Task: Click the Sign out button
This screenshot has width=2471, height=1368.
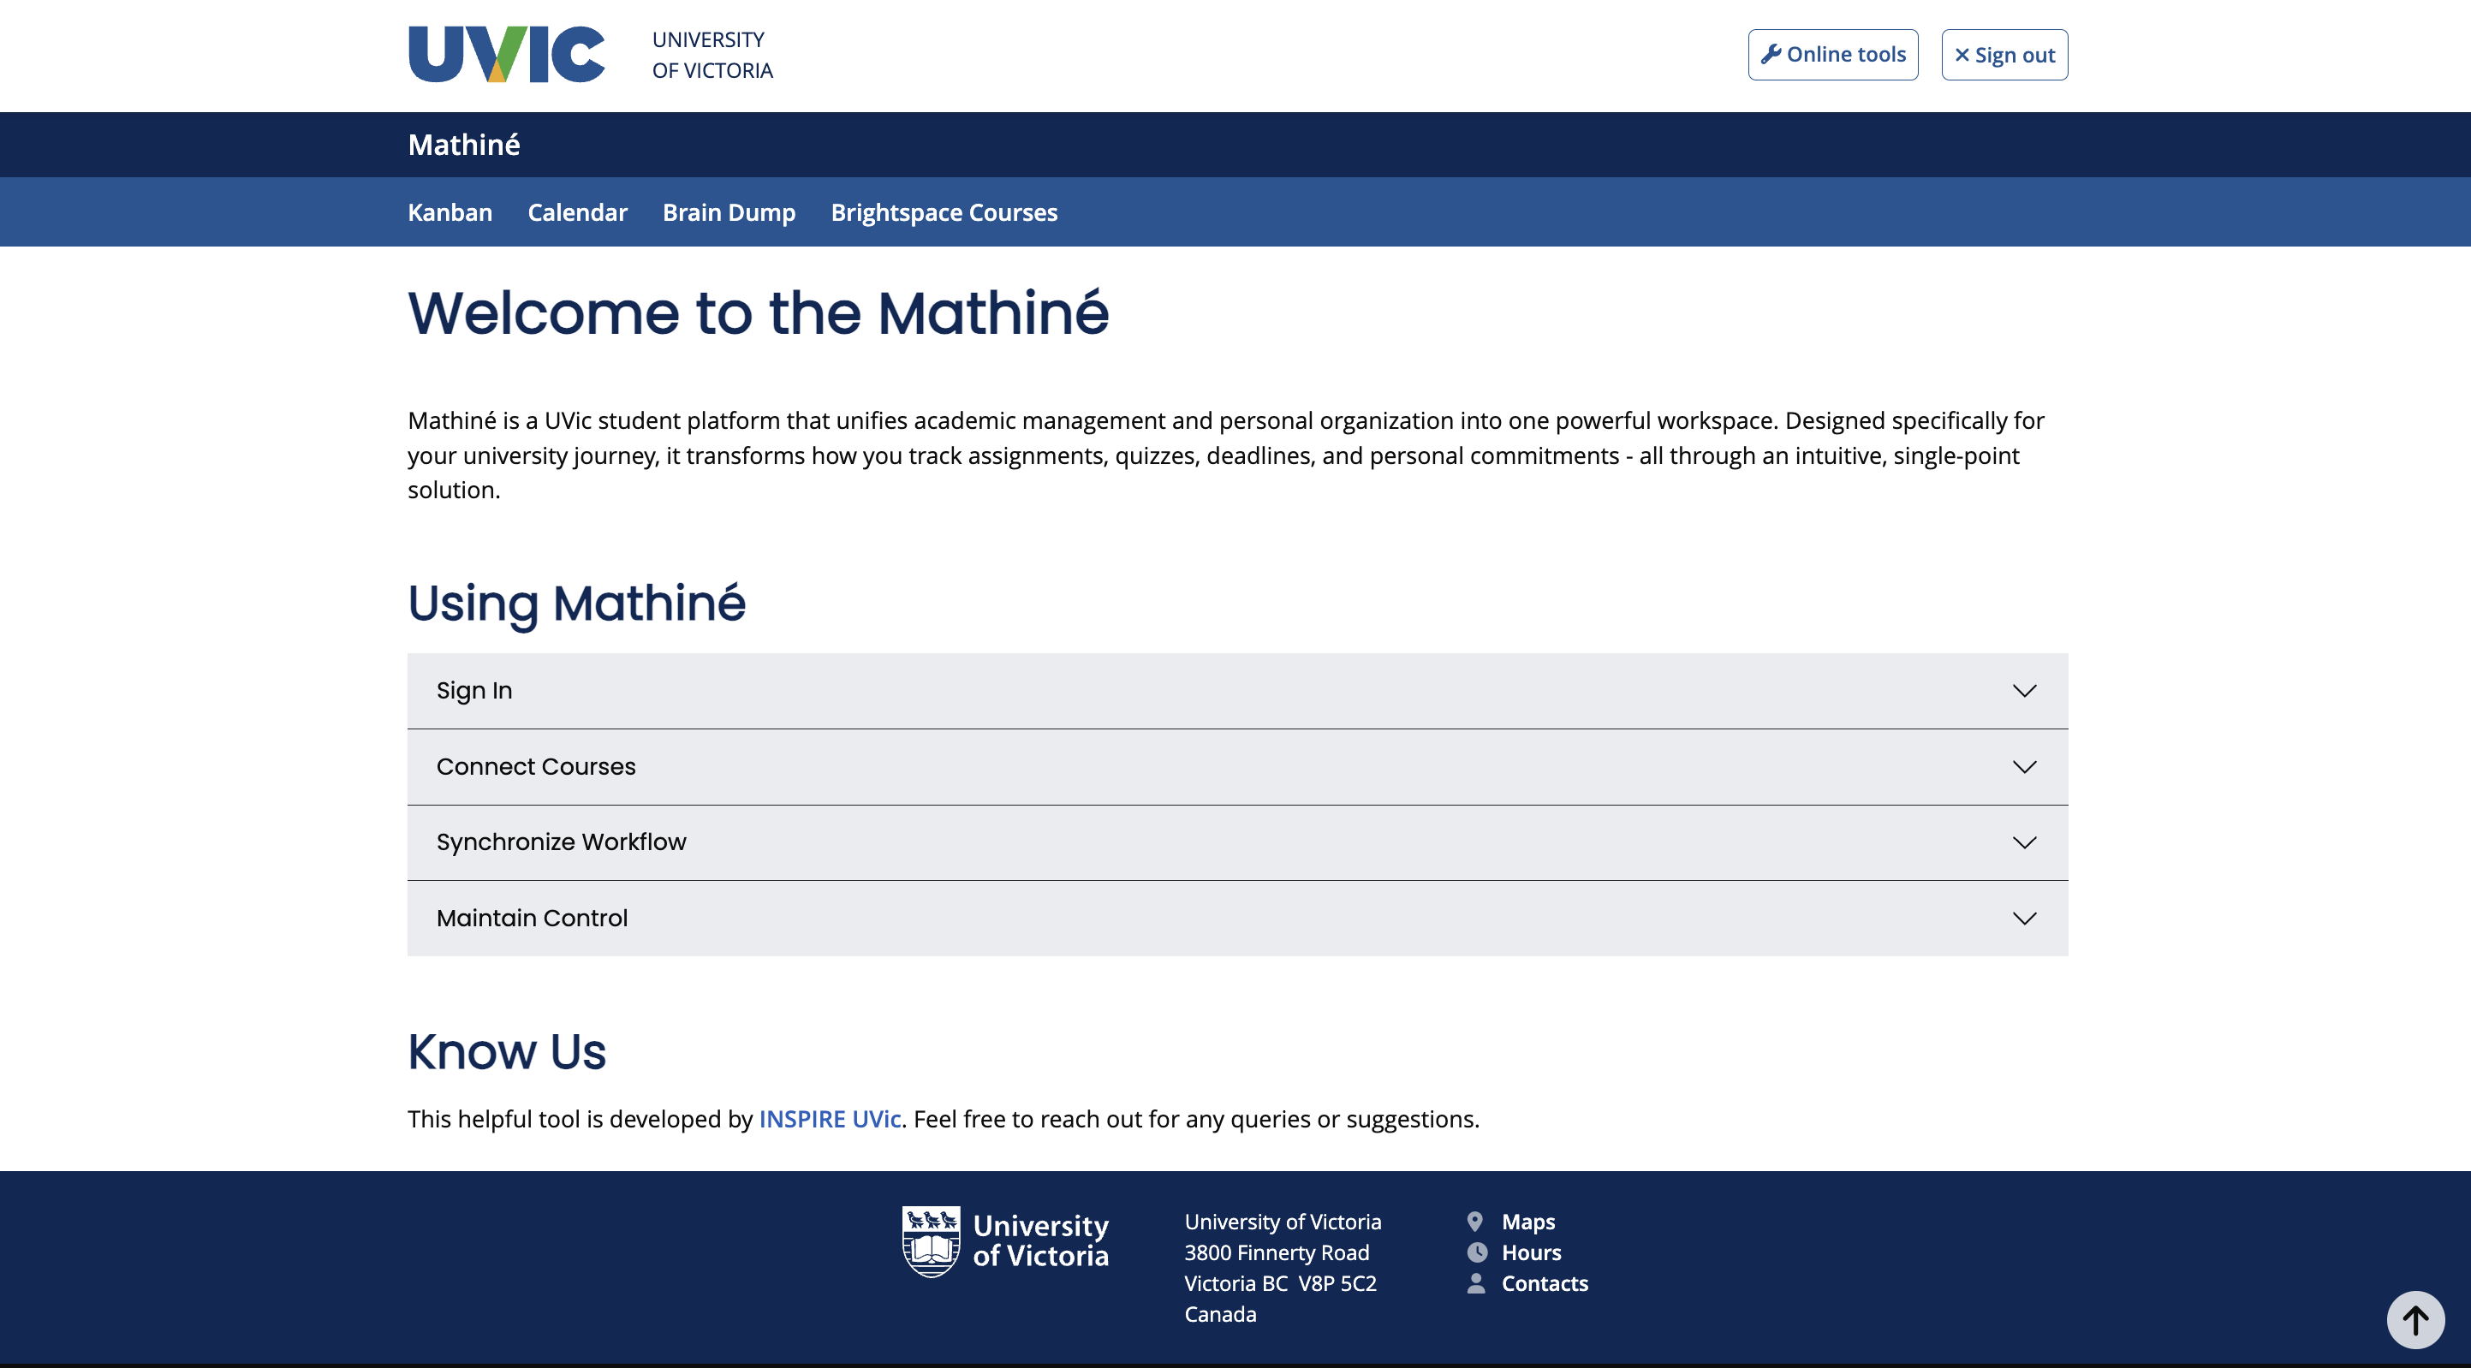Action: point(2003,55)
